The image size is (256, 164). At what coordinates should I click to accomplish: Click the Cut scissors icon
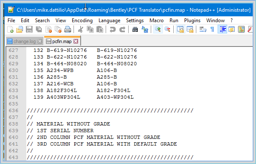tap(80, 29)
